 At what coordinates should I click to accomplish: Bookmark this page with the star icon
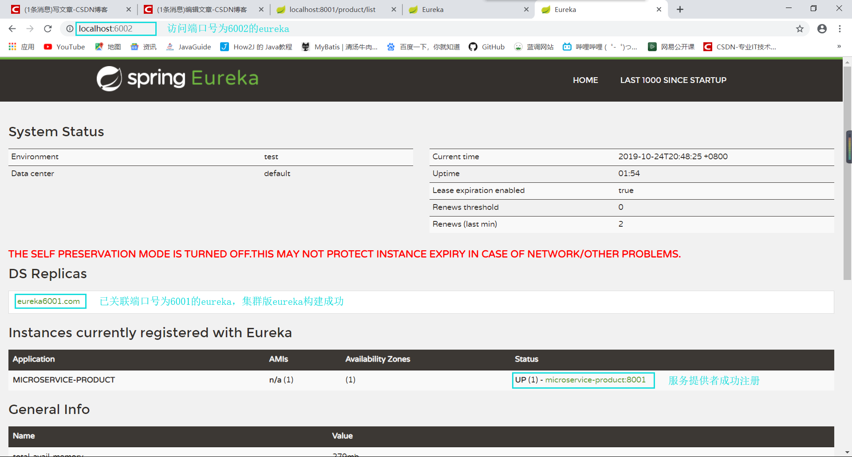pyautogui.click(x=800, y=29)
